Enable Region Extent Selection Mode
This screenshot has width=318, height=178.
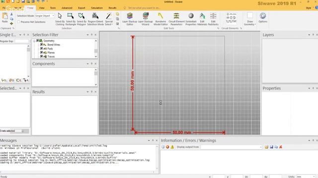(95, 19)
